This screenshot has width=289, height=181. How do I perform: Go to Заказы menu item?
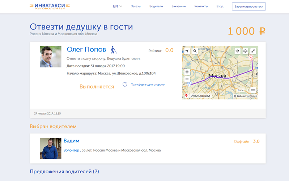[136, 6]
